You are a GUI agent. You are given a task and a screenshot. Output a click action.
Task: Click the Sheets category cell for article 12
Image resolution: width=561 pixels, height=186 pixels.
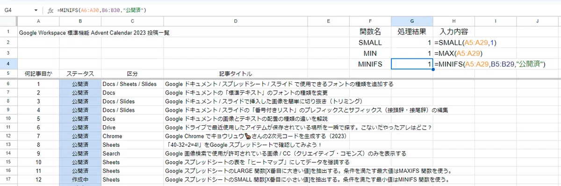[132, 179]
